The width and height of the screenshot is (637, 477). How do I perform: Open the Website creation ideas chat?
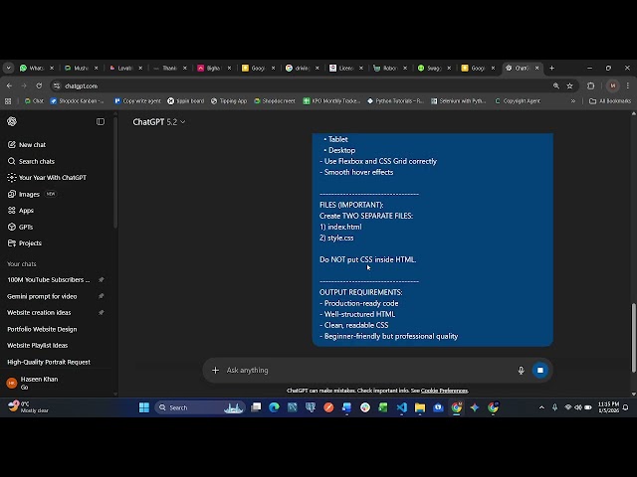[39, 313]
